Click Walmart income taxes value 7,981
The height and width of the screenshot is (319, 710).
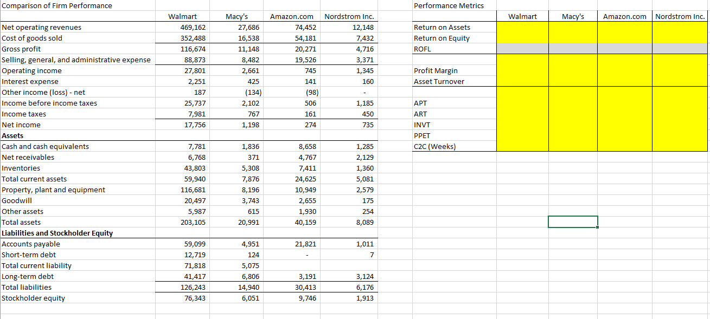[196, 114]
